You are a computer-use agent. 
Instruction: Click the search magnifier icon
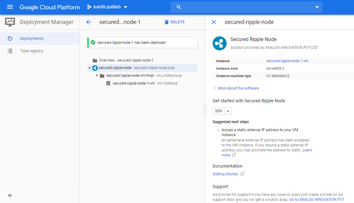point(179,7)
